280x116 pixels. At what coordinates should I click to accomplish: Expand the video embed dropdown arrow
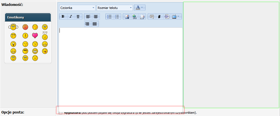(x=179, y=16)
